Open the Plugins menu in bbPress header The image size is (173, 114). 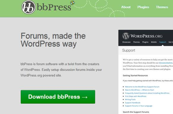pyautogui.click(x=143, y=7)
